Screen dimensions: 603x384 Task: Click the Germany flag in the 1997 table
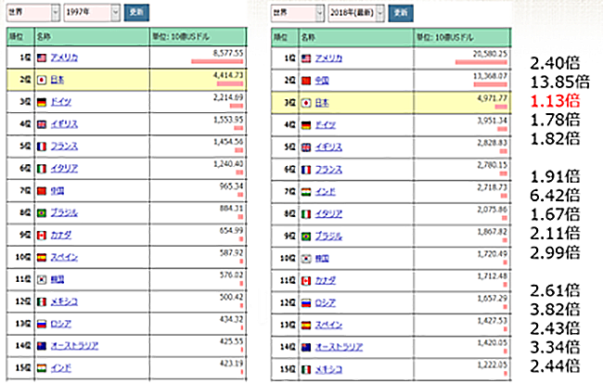click(42, 101)
